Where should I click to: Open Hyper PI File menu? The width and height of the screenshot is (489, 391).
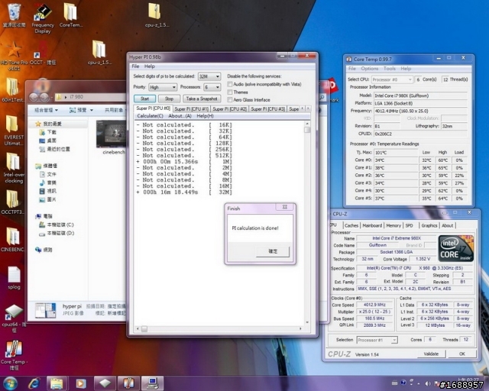click(x=135, y=66)
